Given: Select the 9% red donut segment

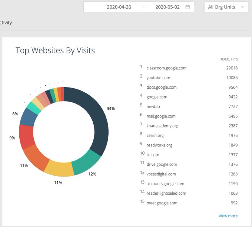Looking at the screenshot, I should [x=26, y=137].
